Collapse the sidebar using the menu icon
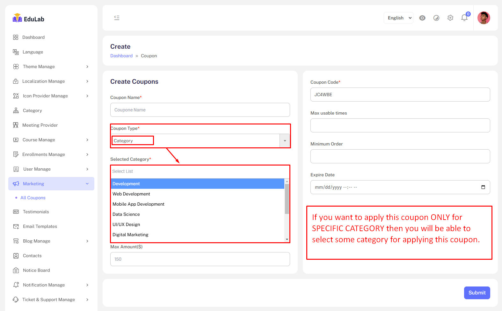This screenshot has width=502, height=311. 117,18
